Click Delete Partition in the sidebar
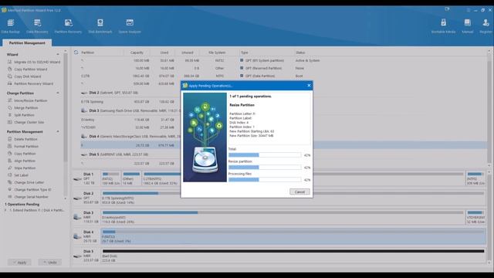Screen dimensions: 494x278 click(22, 139)
